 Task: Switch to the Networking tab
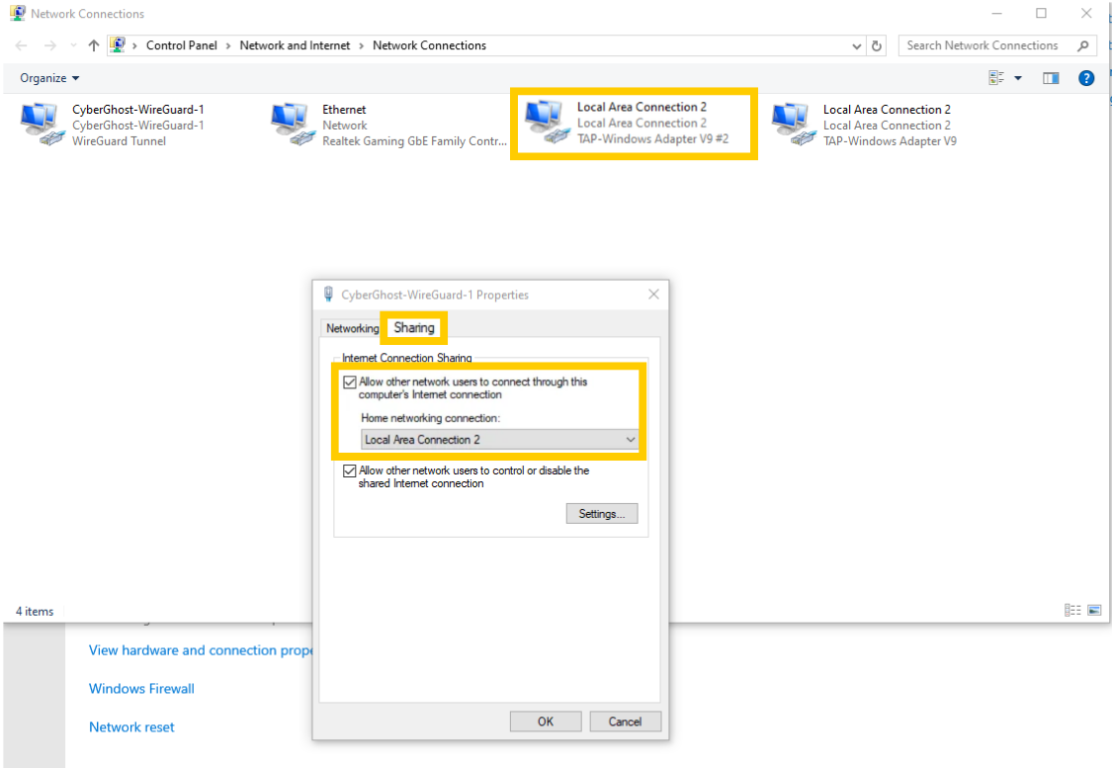click(353, 328)
